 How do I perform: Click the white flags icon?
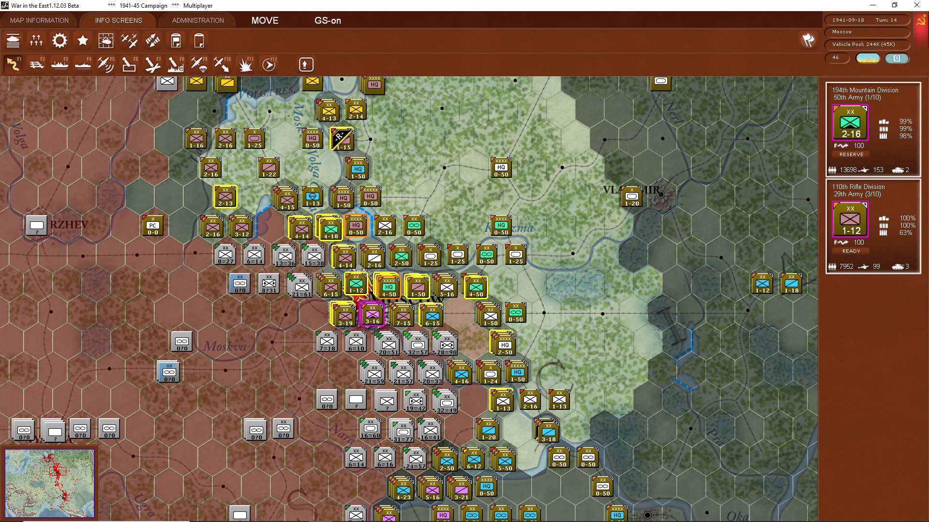tap(808, 40)
